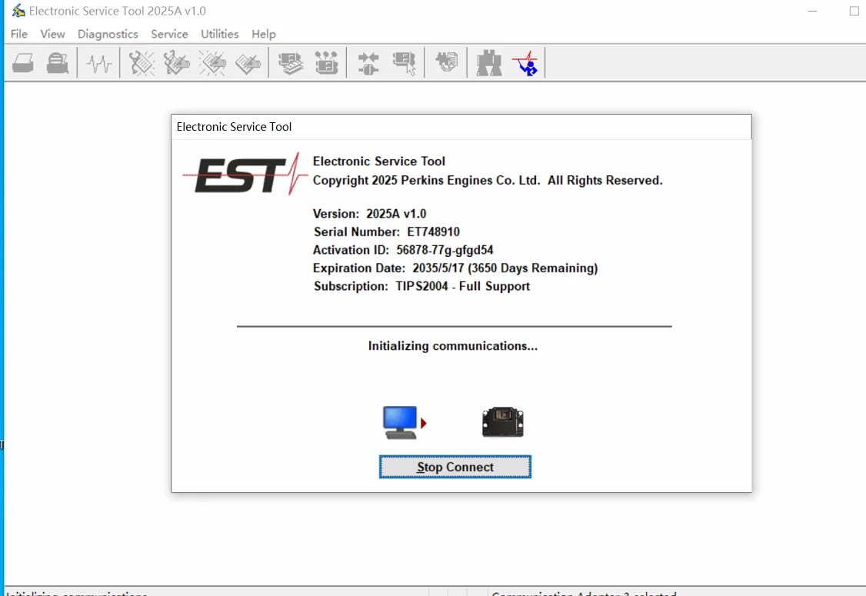
Task: Click the black ECM module image
Action: (x=502, y=422)
